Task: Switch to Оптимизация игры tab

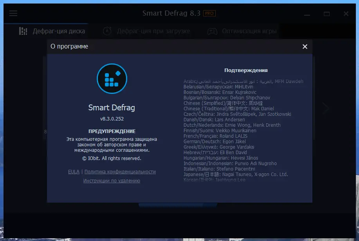Action: pos(242,31)
